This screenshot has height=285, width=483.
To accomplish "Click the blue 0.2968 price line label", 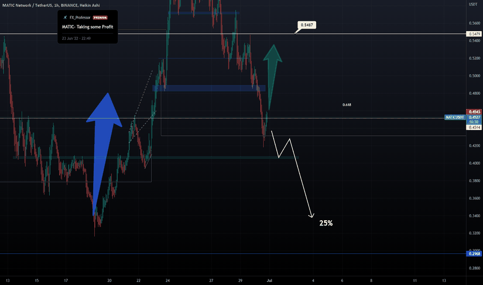I will [x=474, y=254].
